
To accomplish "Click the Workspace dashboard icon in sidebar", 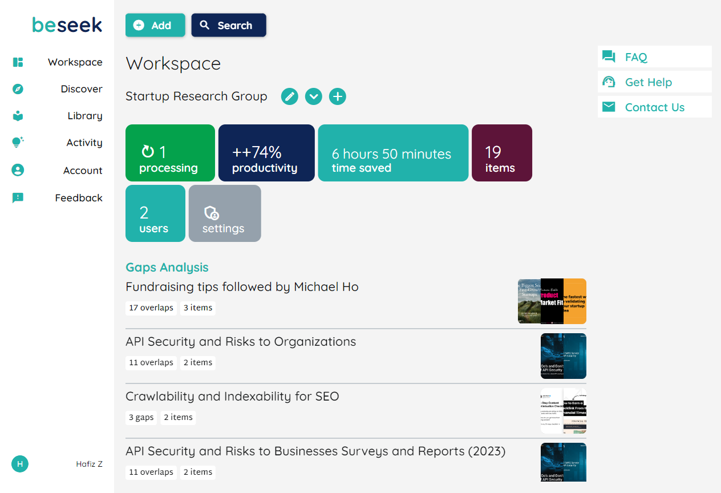I will tap(18, 62).
